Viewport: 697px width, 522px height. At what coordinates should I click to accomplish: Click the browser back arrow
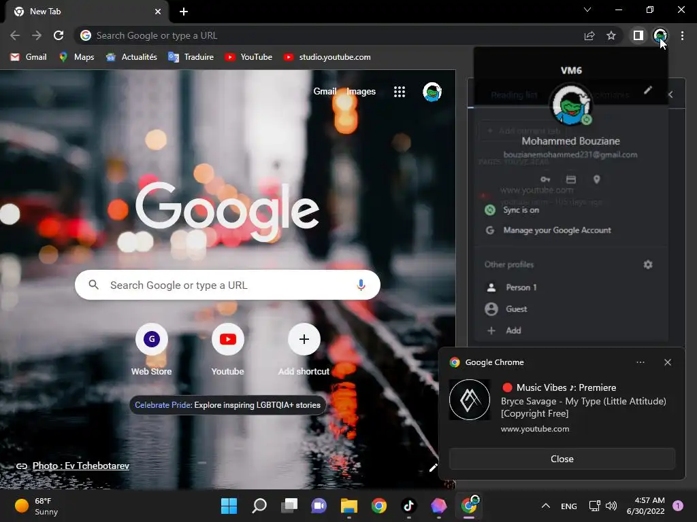point(15,35)
